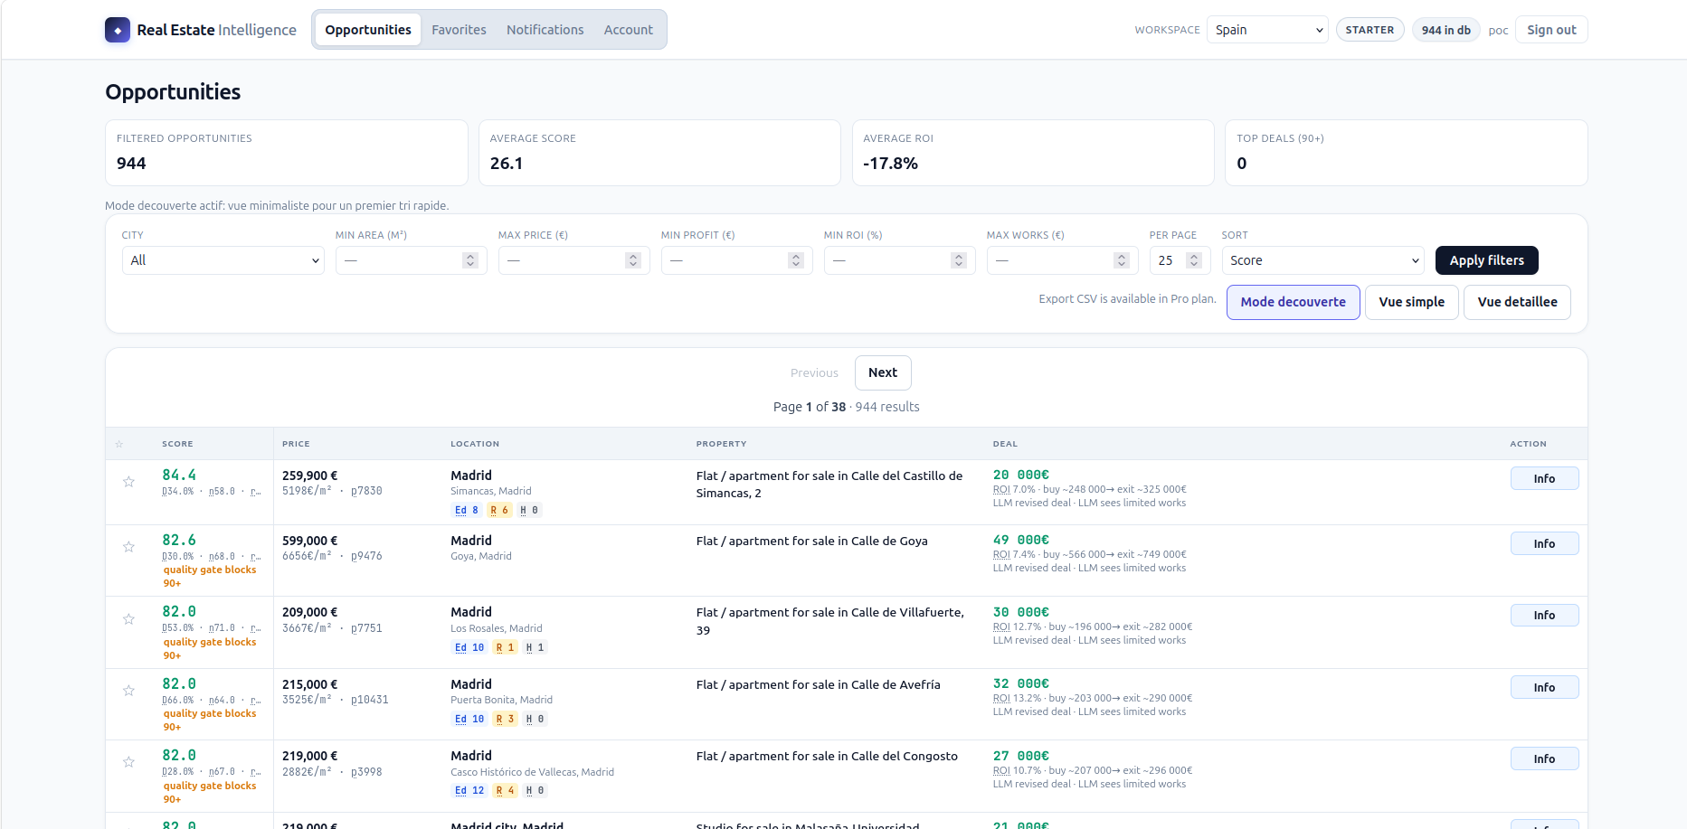Focus the Min ROI input field
The width and height of the screenshot is (1687, 829).
[899, 260]
